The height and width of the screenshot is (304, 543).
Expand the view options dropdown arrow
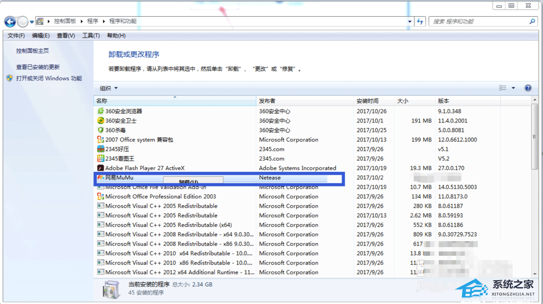514,88
